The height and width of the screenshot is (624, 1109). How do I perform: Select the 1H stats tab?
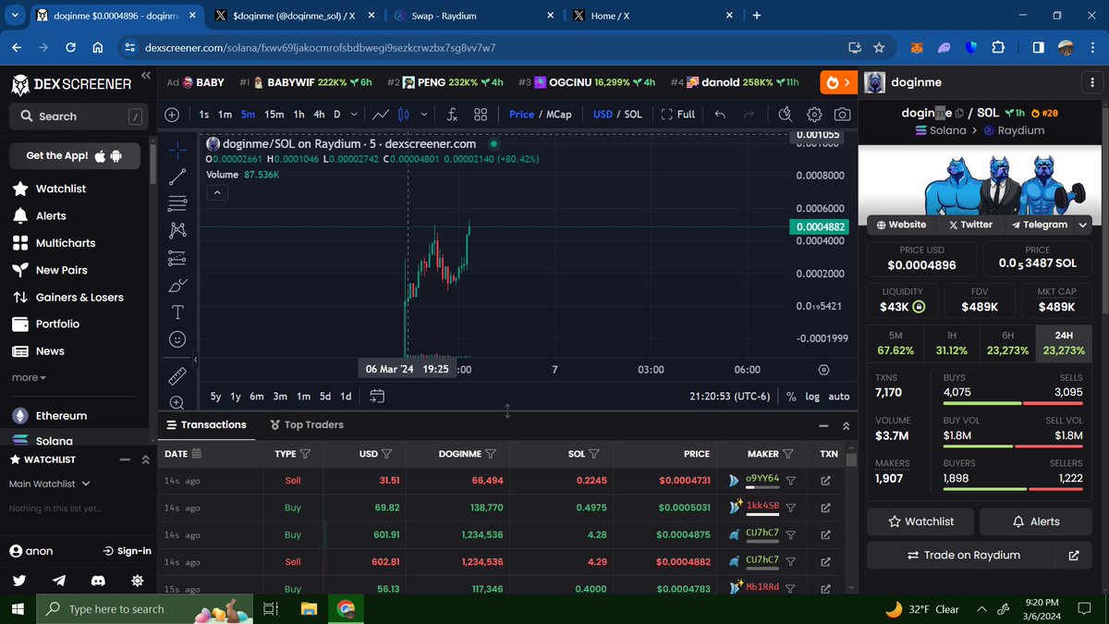952,342
